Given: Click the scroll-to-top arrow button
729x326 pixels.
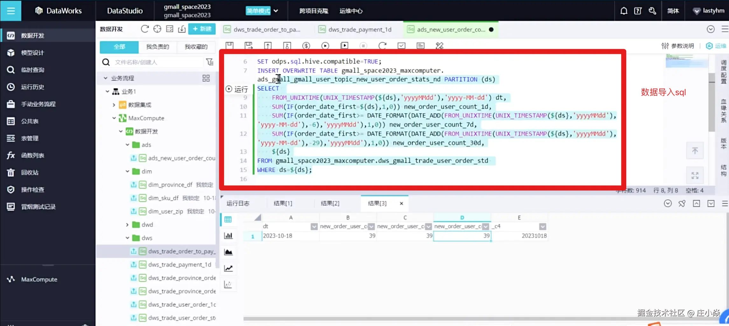Looking at the screenshot, I should tap(695, 151).
